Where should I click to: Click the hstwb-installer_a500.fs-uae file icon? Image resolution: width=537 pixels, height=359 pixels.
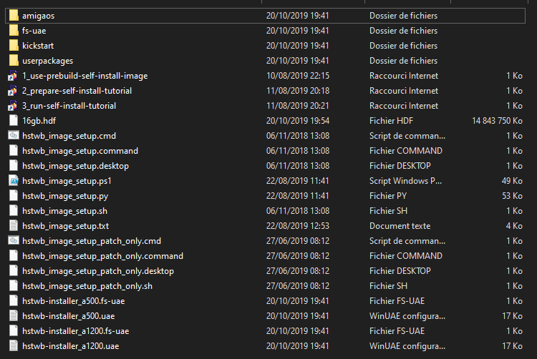[x=14, y=301]
